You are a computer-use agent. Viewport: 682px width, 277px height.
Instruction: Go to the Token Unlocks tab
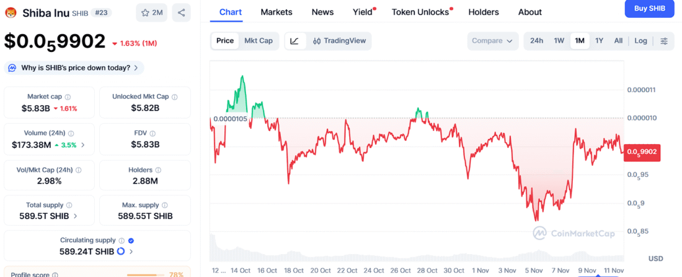click(x=420, y=12)
